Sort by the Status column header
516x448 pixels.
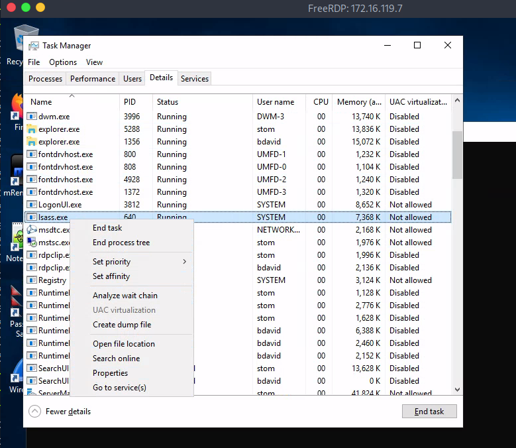[203, 102]
